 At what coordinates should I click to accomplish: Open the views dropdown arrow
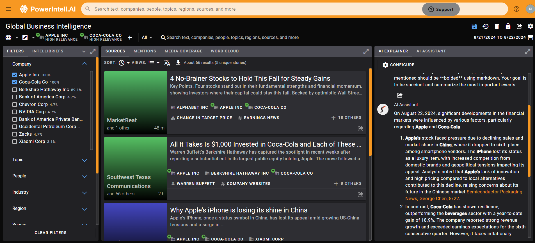(158, 63)
